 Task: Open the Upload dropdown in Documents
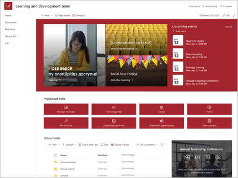click(x=69, y=145)
